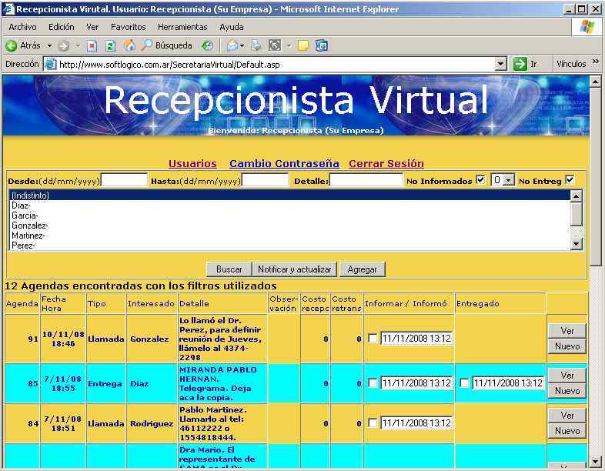Open the Atrás history dropdown arrow
The height and width of the screenshot is (471, 605).
50,46
